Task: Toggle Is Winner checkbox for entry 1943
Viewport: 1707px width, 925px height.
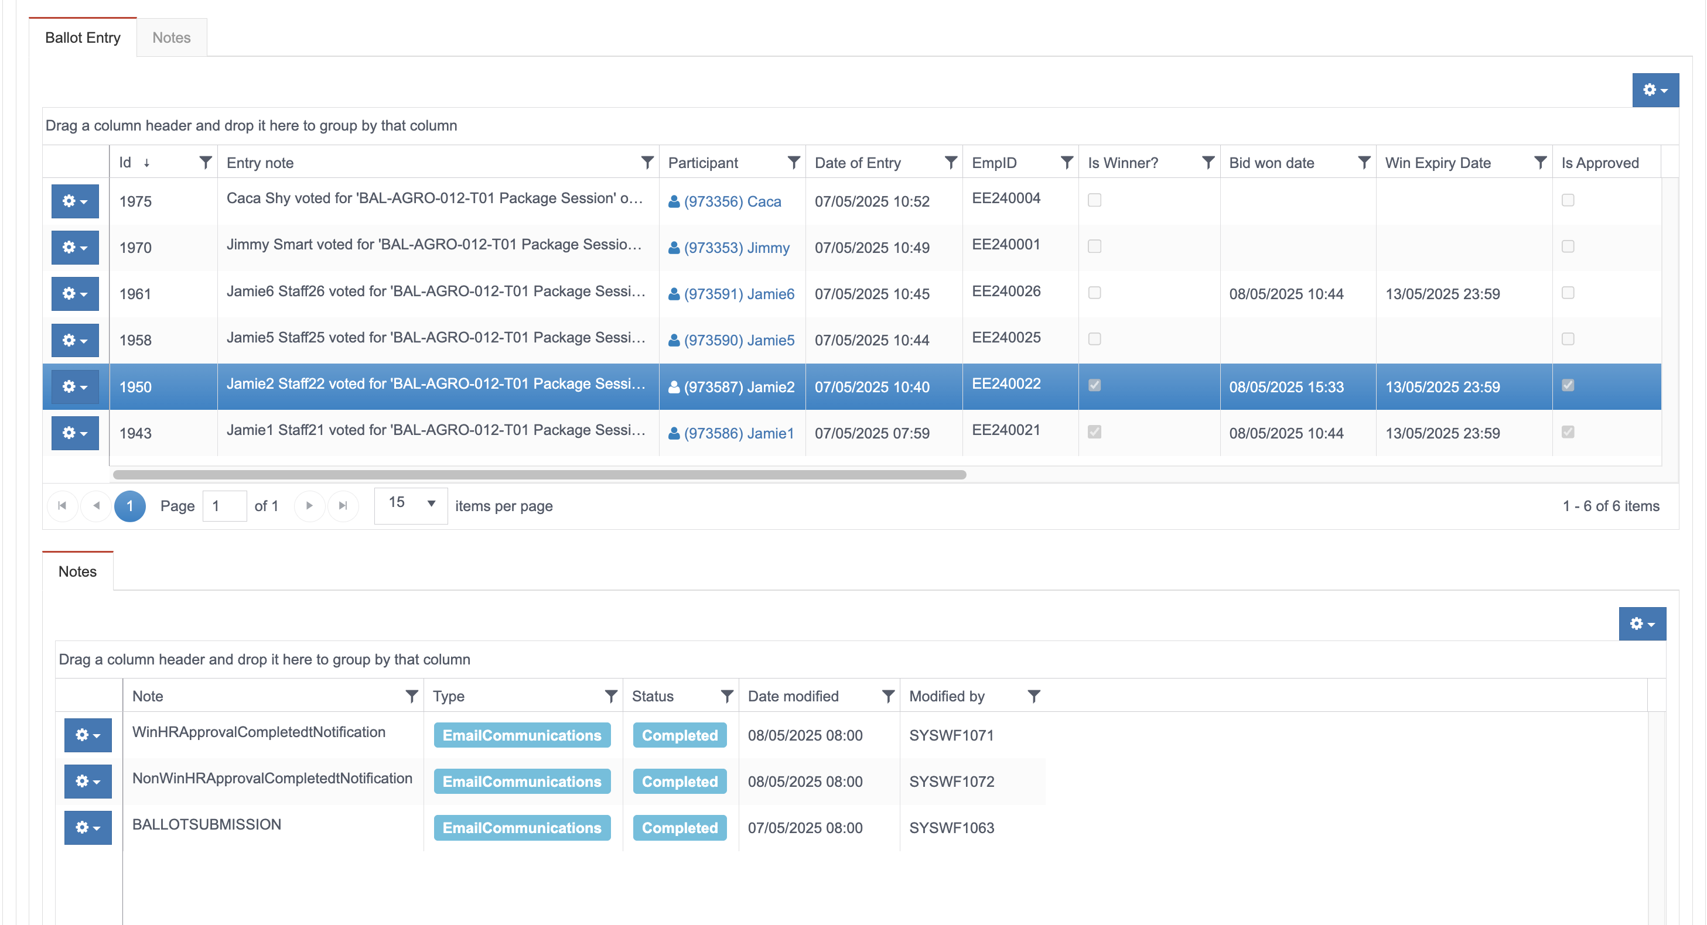Action: 1094,431
